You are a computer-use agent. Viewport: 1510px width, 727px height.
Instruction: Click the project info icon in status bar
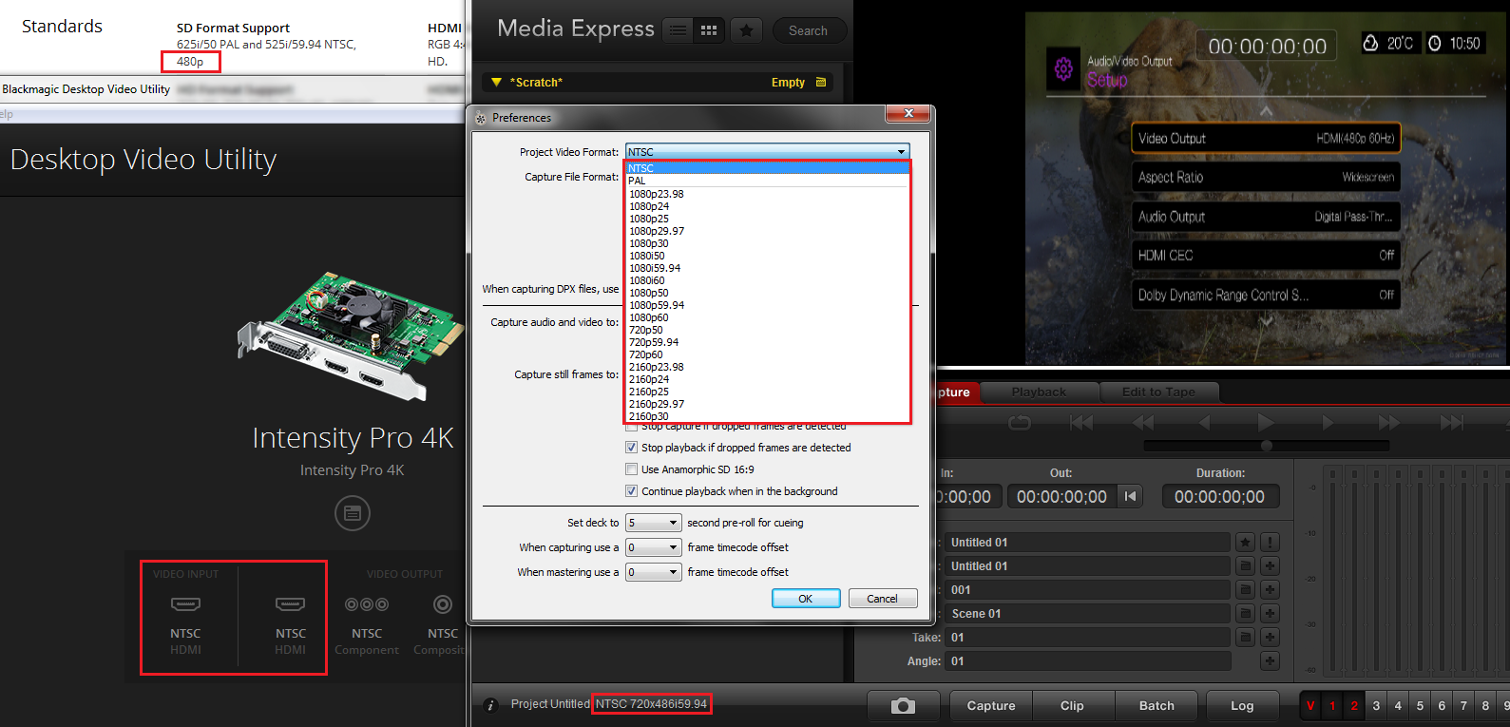(490, 705)
